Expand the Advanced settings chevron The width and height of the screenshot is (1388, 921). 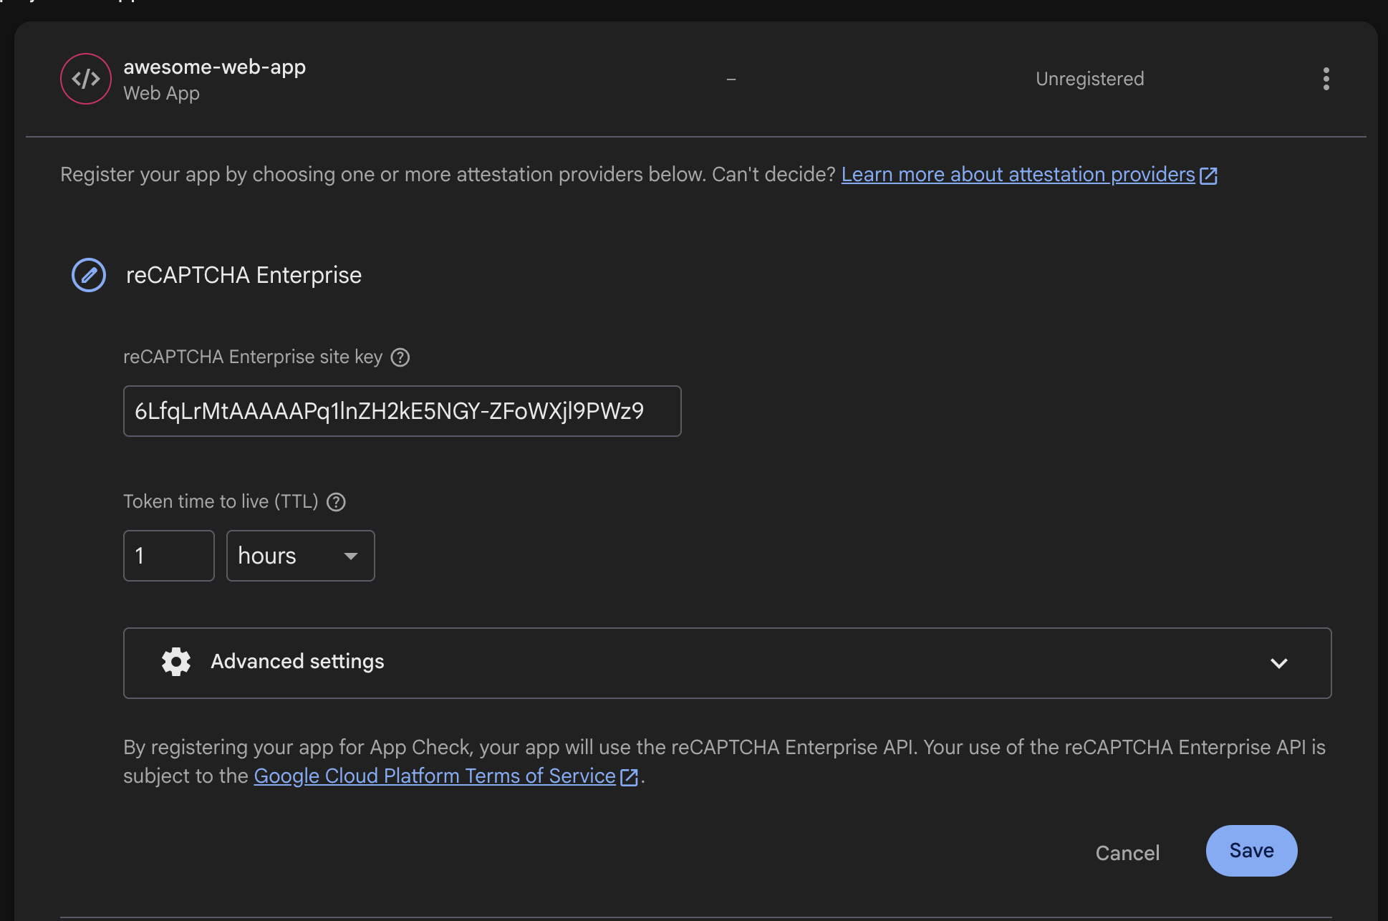pos(1279,663)
